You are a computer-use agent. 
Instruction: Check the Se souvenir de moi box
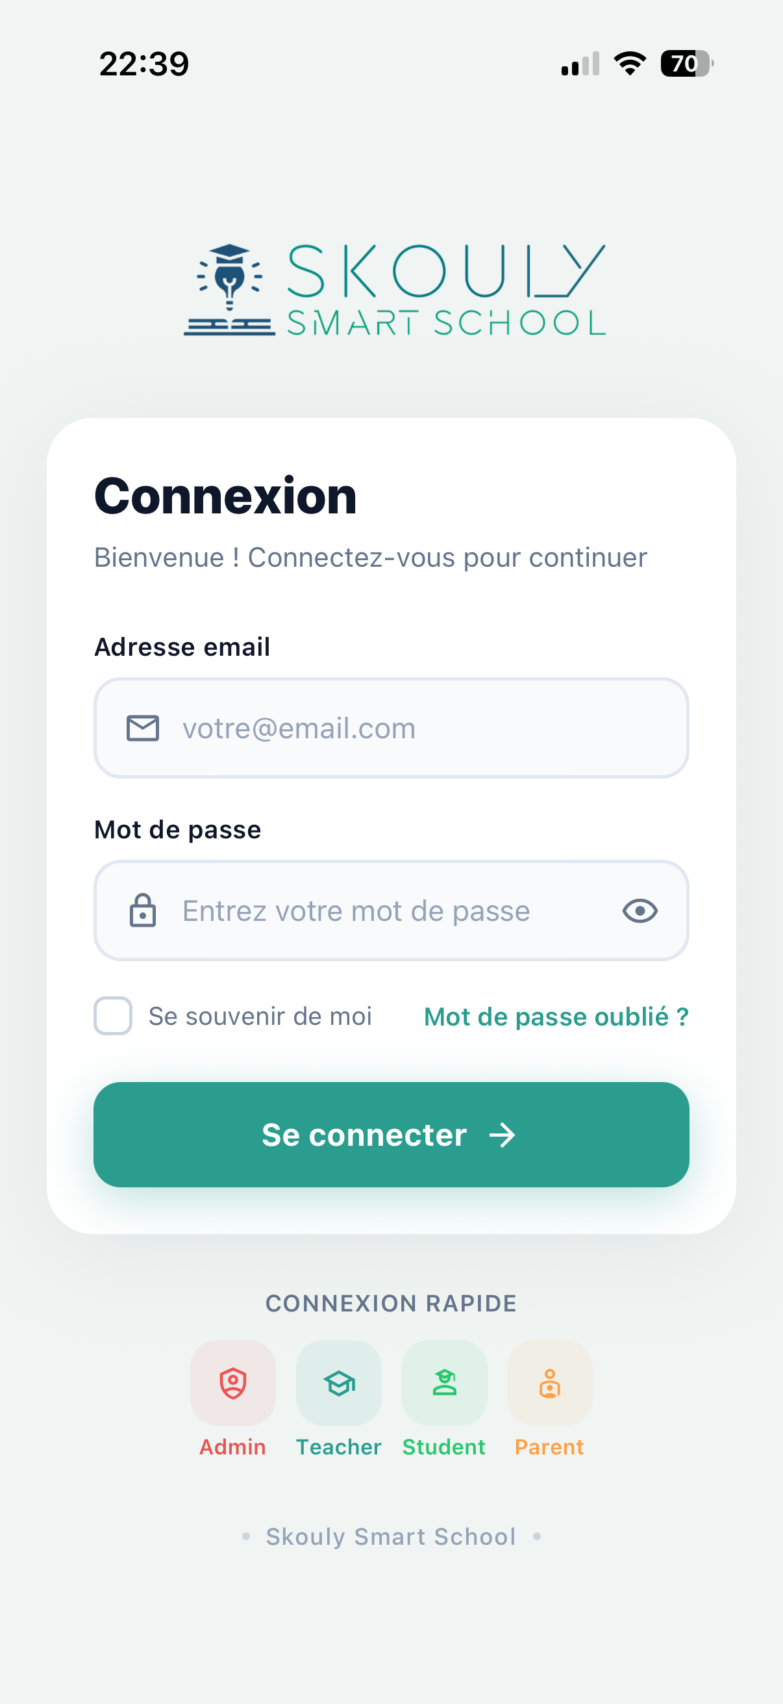click(x=113, y=1015)
